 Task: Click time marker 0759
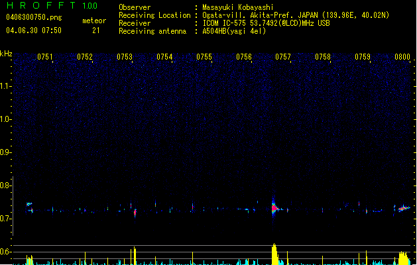pos(363,57)
